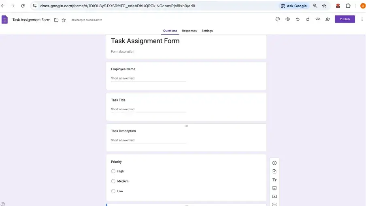Grab the Task Description drag handle

coord(186,126)
